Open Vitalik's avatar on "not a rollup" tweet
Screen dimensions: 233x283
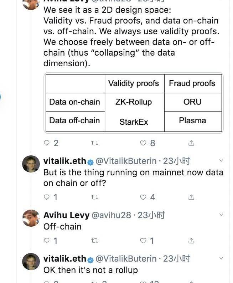(x=31, y=261)
